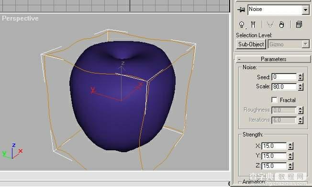Click the Strength Z field
The width and height of the screenshot is (312, 187).
coord(274,166)
